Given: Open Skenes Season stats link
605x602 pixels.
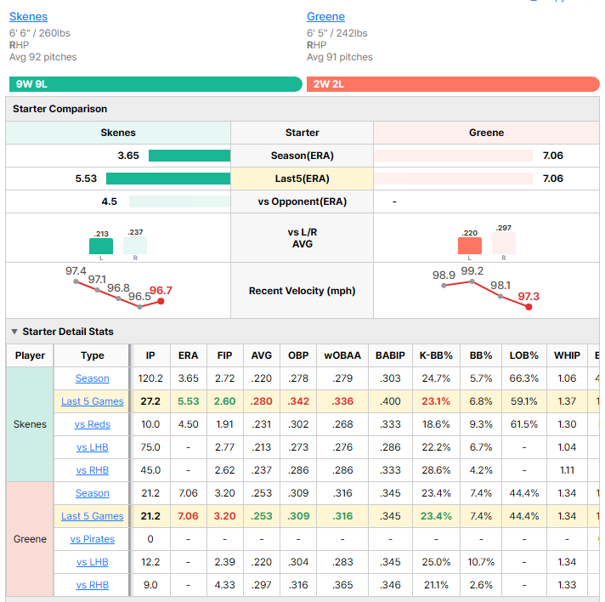Looking at the screenshot, I should click(93, 378).
